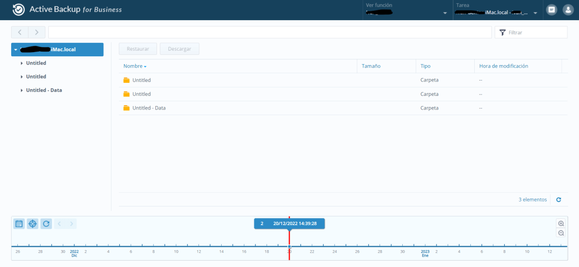Zoom out the timeline
This screenshot has width=579, height=267.
pyautogui.click(x=561, y=233)
